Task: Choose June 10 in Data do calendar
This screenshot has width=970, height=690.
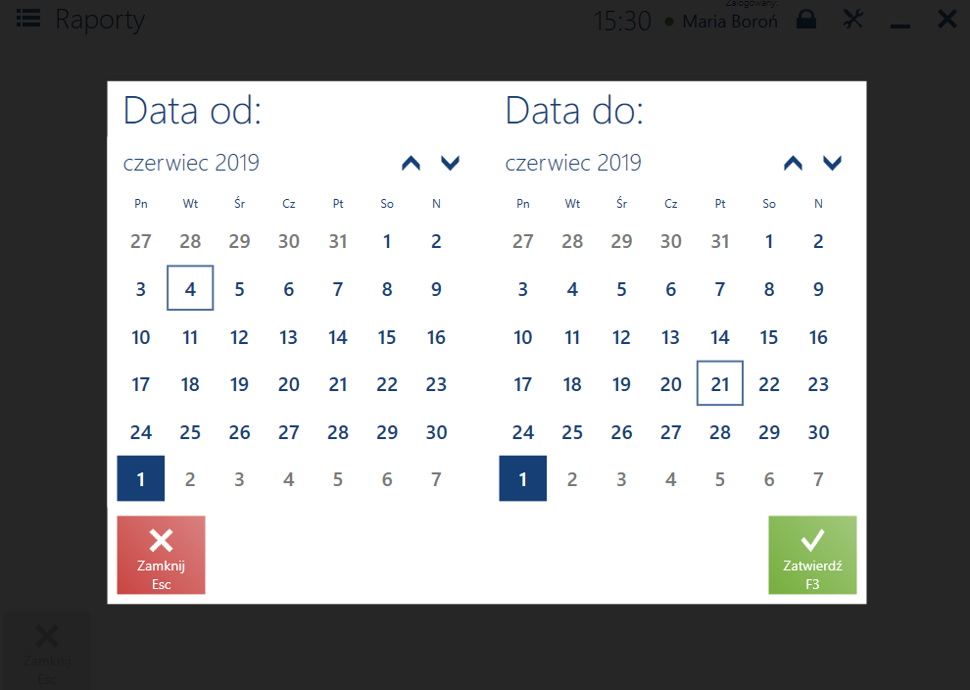Action: click(523, 337)
